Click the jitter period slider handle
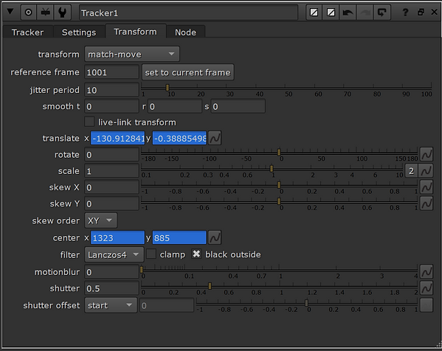Screen dimensions: 442x351 coord(168,88)
